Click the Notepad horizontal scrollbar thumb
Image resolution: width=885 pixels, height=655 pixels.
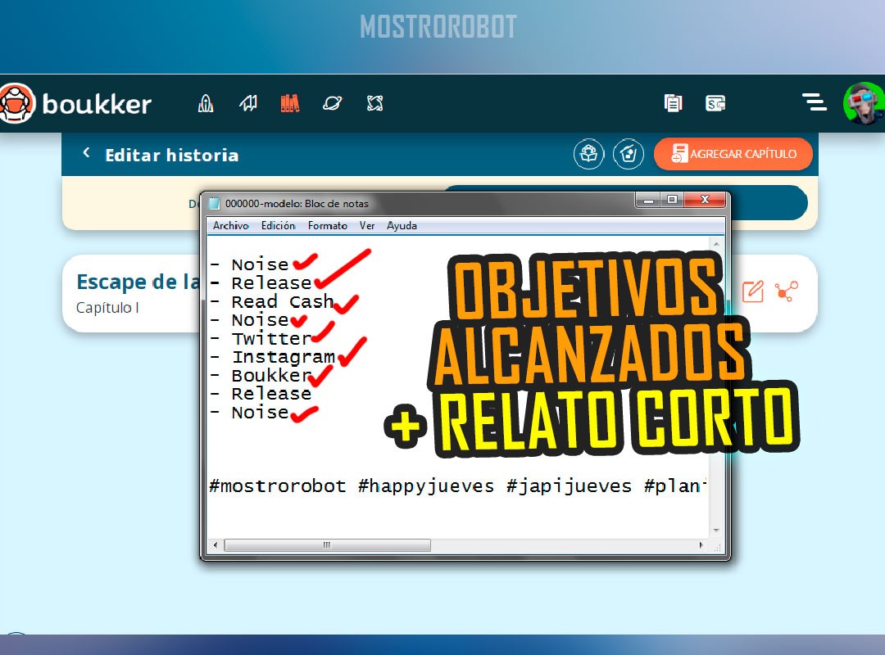(x=327, y=545)
